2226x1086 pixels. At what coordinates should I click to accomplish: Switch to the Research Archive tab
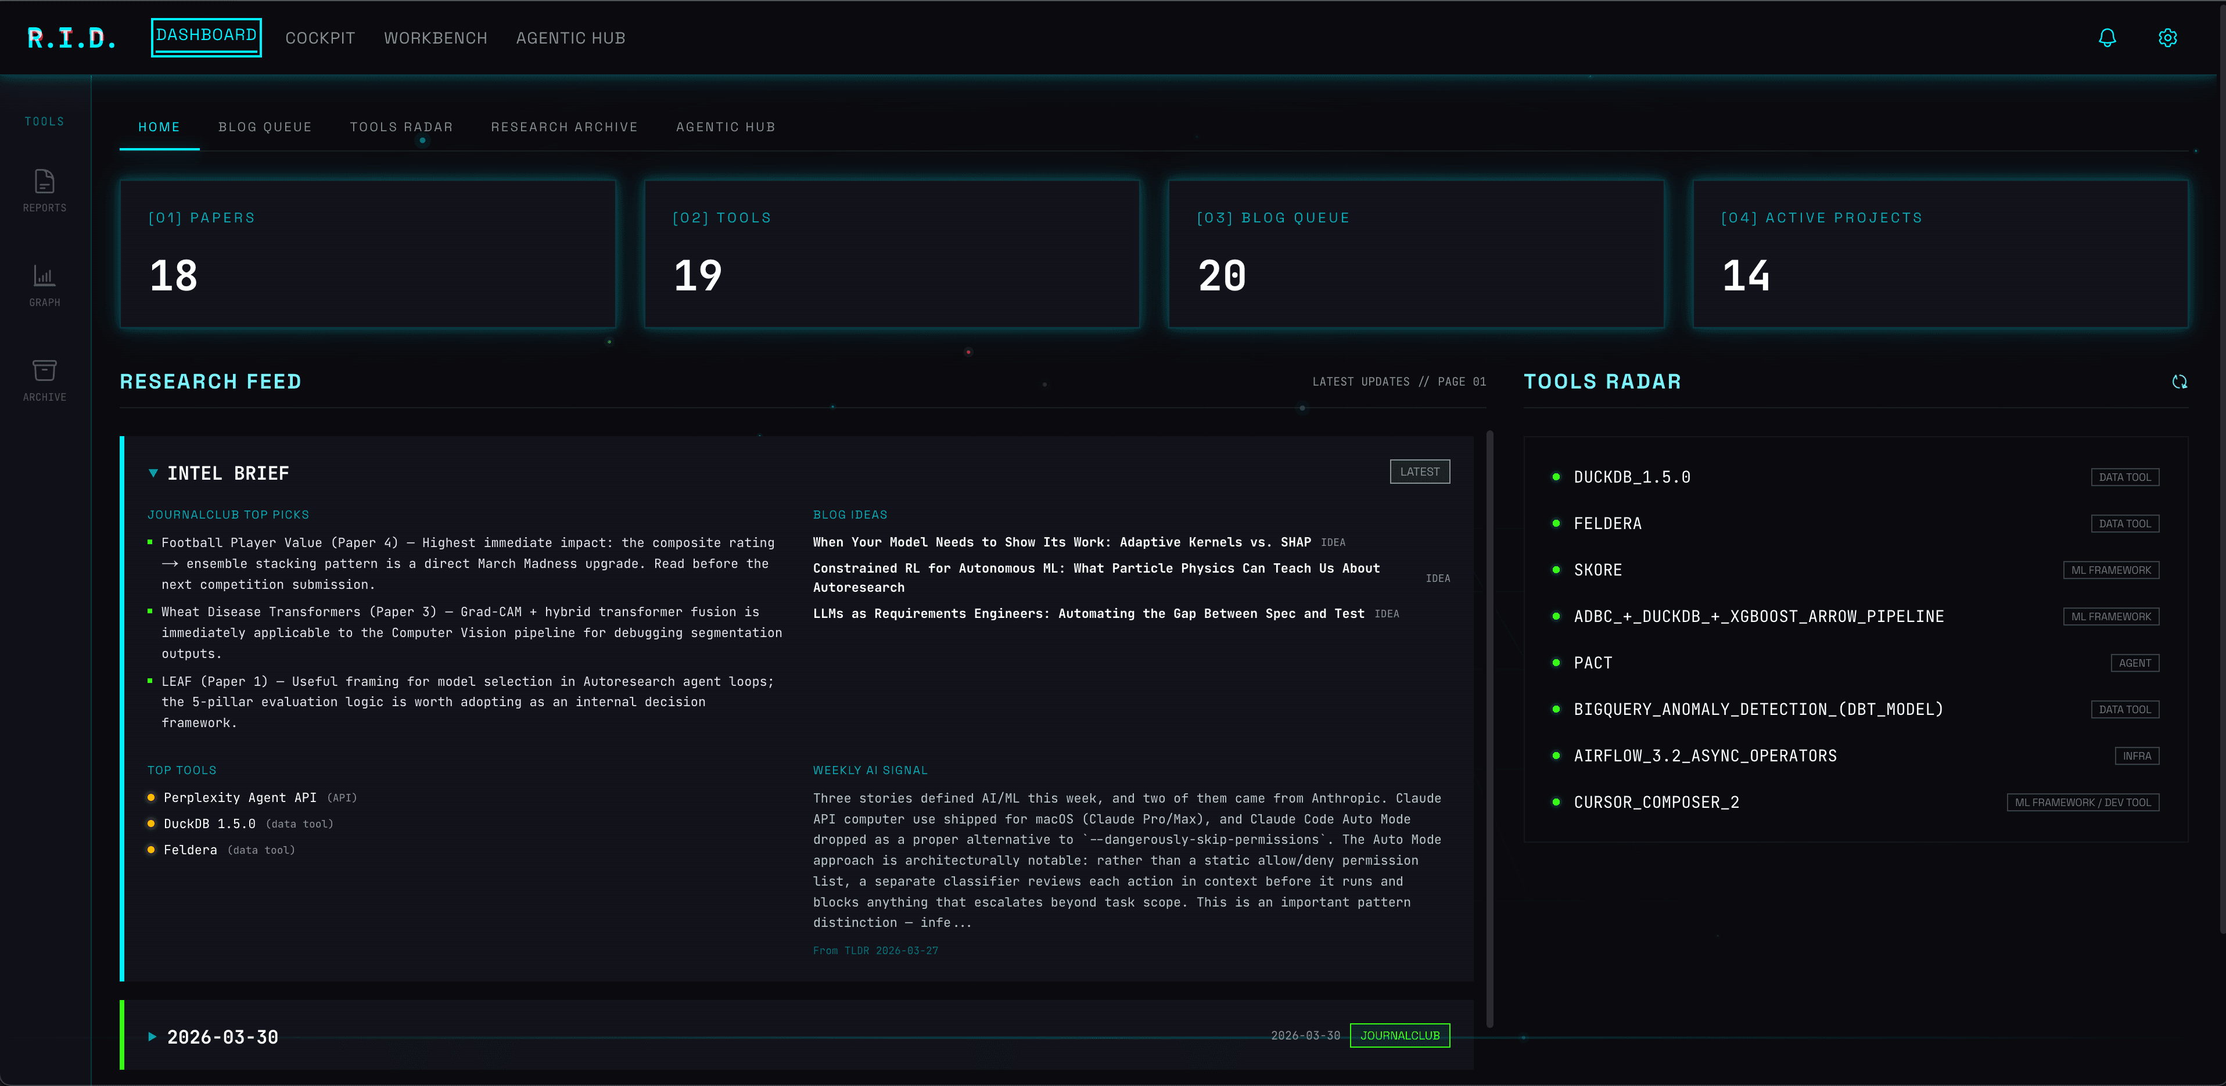tap(564, 126)
